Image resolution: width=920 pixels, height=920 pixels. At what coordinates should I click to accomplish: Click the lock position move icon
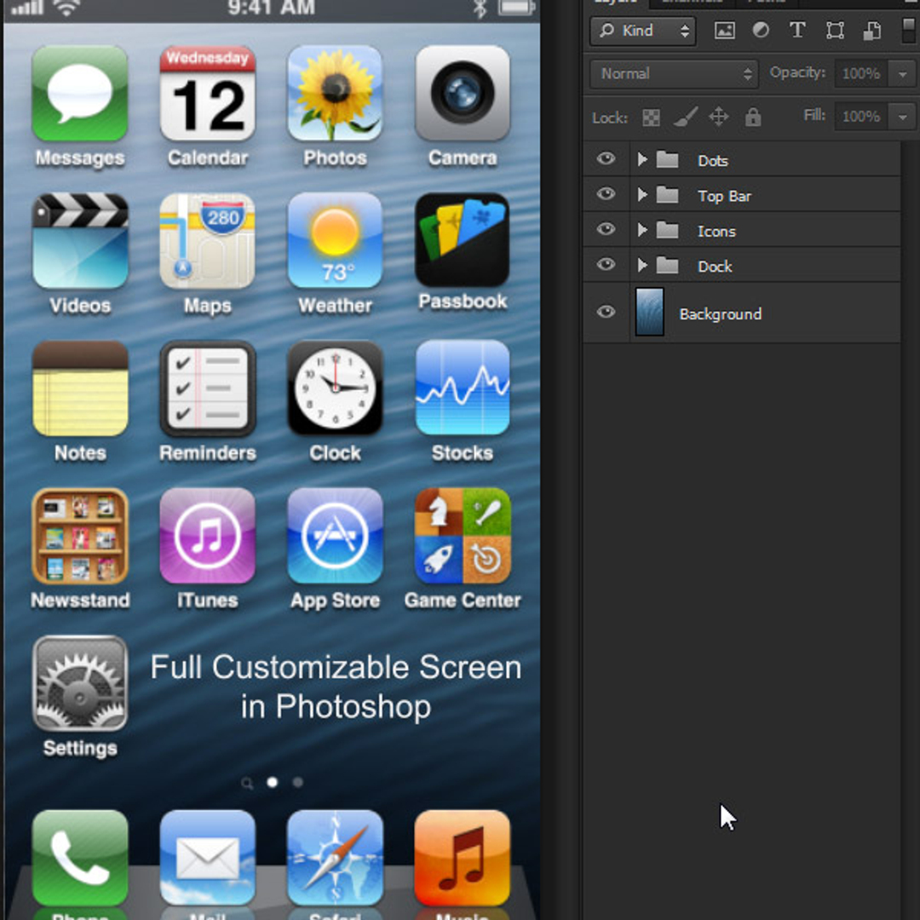coord(718,117)
